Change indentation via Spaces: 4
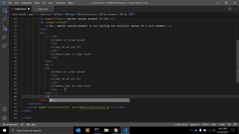 coord(195,124)
